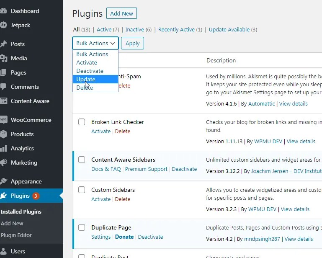The height and width of the screenshot is (258, 322).
Task: View details for Broken Link Checker
Action: 301,141
